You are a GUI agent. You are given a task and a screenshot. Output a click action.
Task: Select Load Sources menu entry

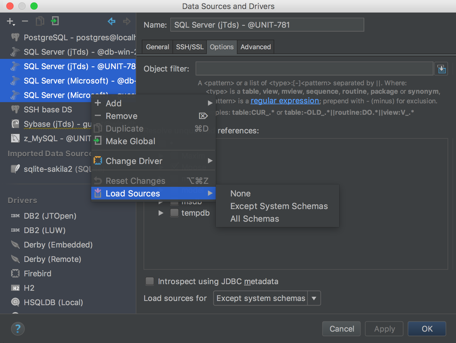(x=154, y=193)
